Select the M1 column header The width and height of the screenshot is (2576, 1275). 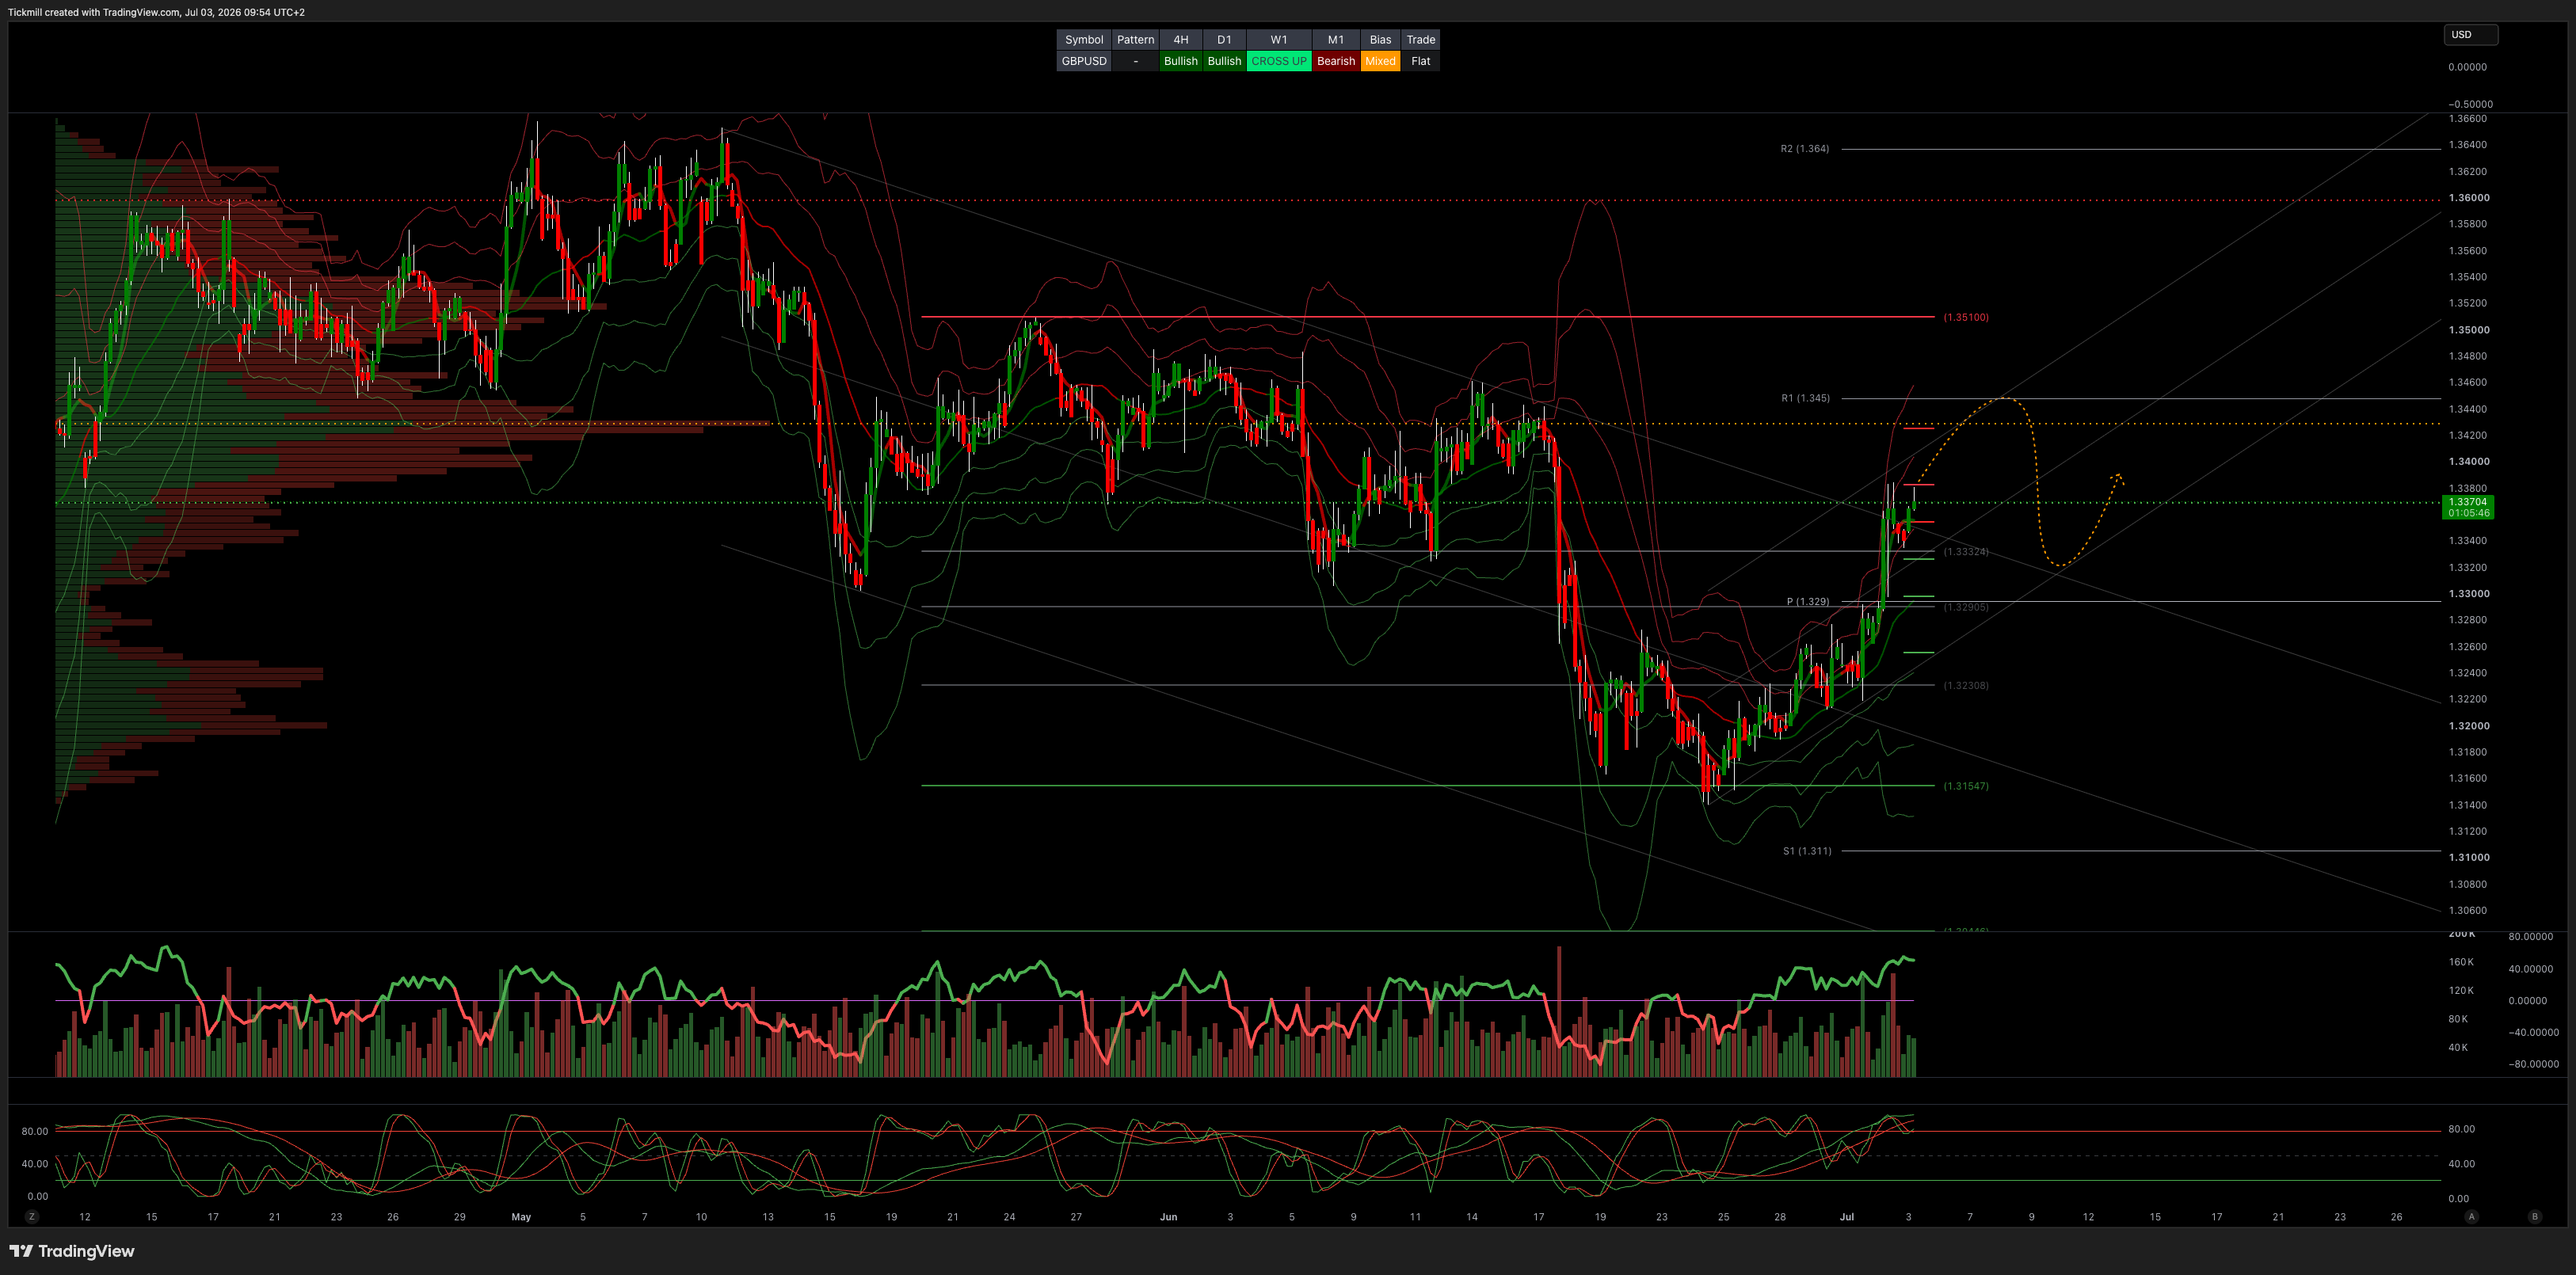(x=1336, y=40)
